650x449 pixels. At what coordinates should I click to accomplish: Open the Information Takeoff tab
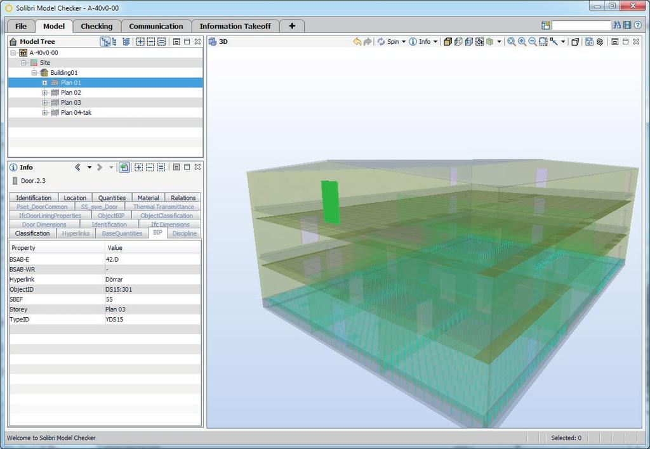(x=235, y=26)
